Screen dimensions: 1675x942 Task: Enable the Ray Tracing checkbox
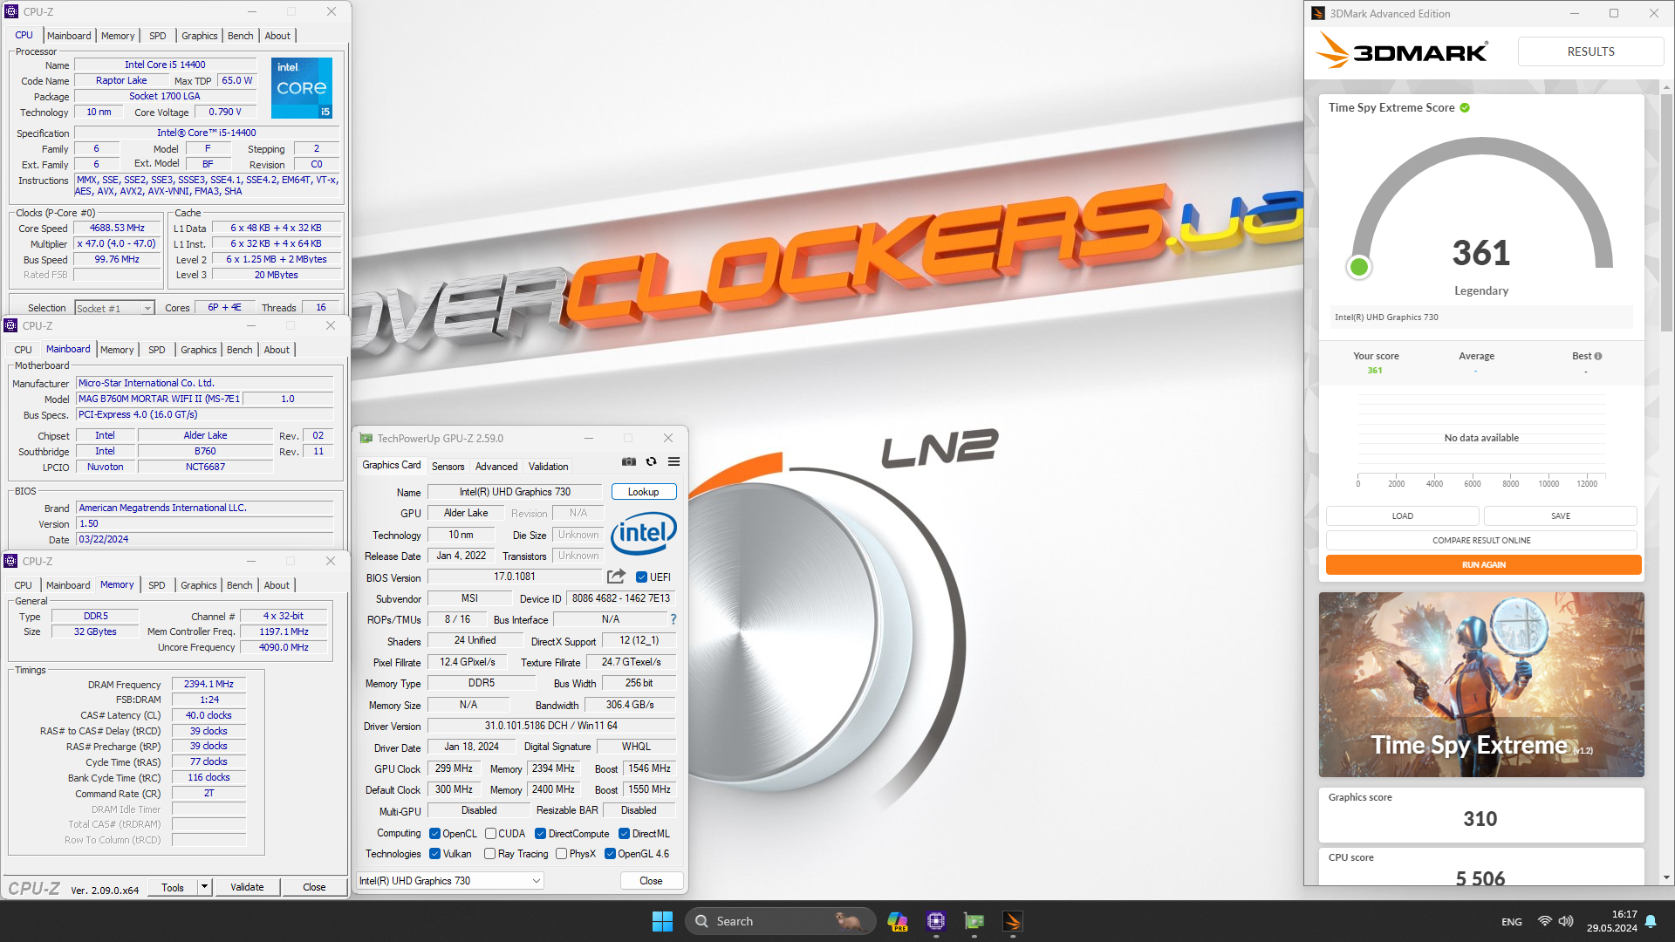(x=490, y=854)
